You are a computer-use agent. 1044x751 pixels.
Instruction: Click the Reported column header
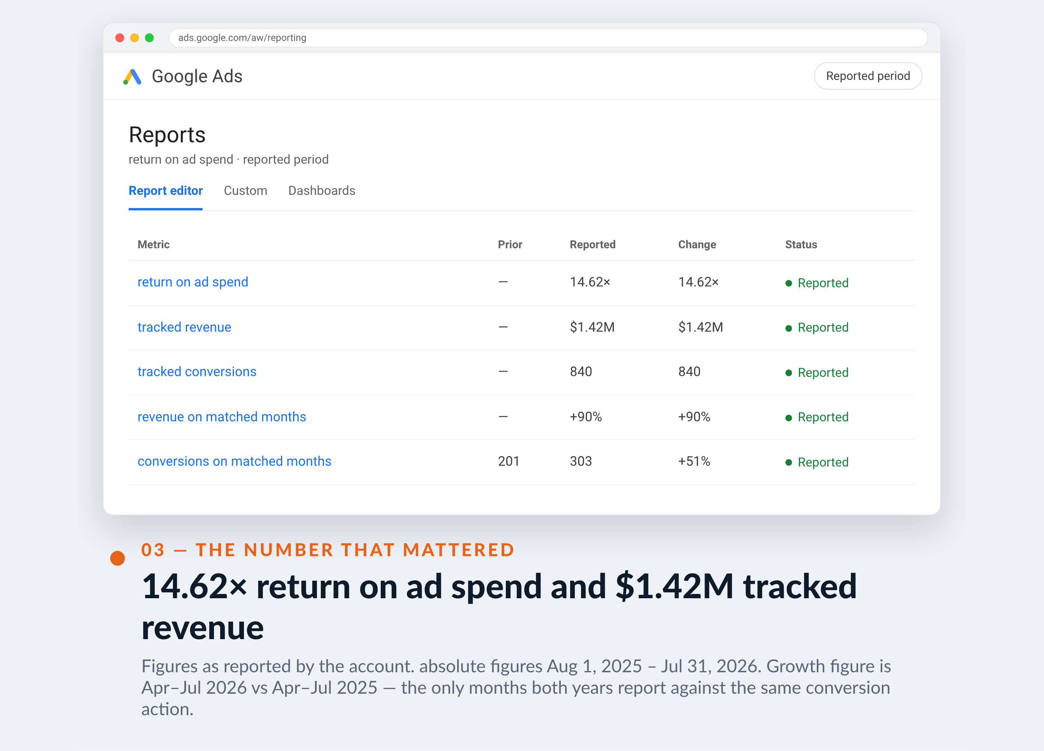(592, 244)
